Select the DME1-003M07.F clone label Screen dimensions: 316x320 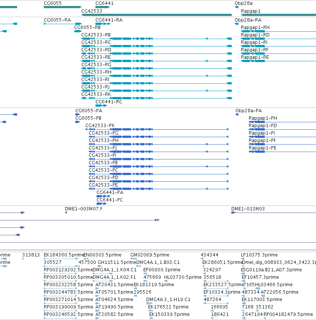click(x=84, y=209)
